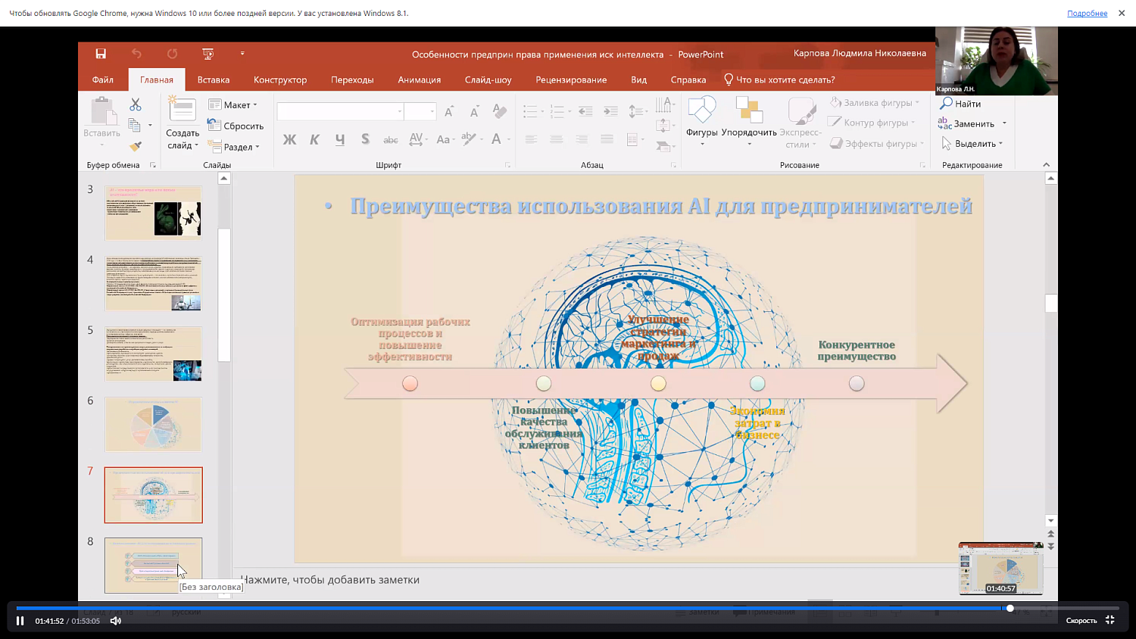Click the Save icon in Quick Access toolbar
This screenshot has width=1136, height=639.
click(101, 53)
